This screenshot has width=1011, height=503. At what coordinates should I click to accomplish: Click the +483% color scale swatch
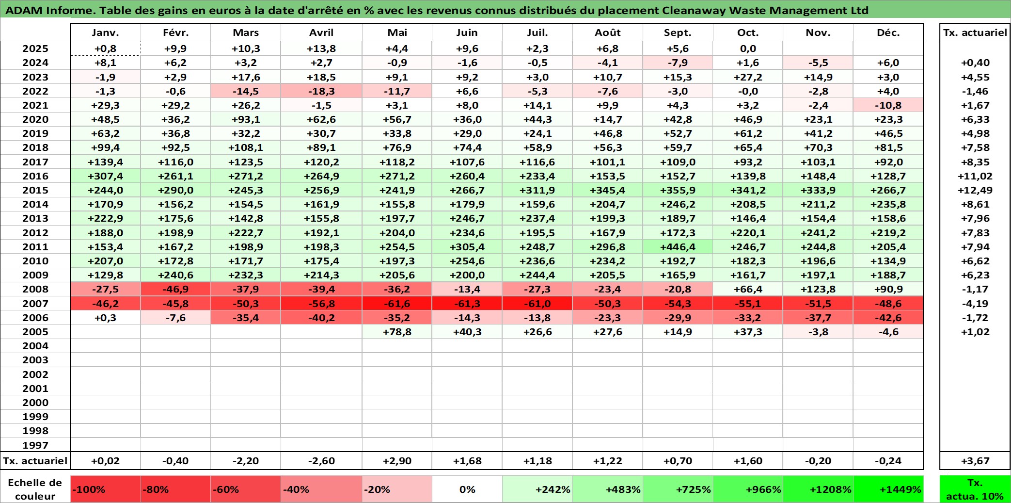tap(608, 489)
